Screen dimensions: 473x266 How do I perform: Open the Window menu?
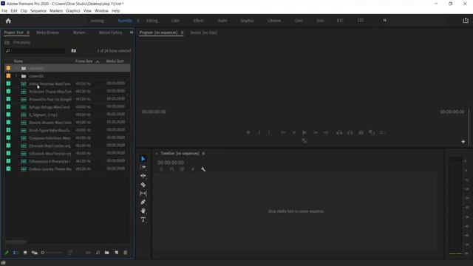(101, 11)
